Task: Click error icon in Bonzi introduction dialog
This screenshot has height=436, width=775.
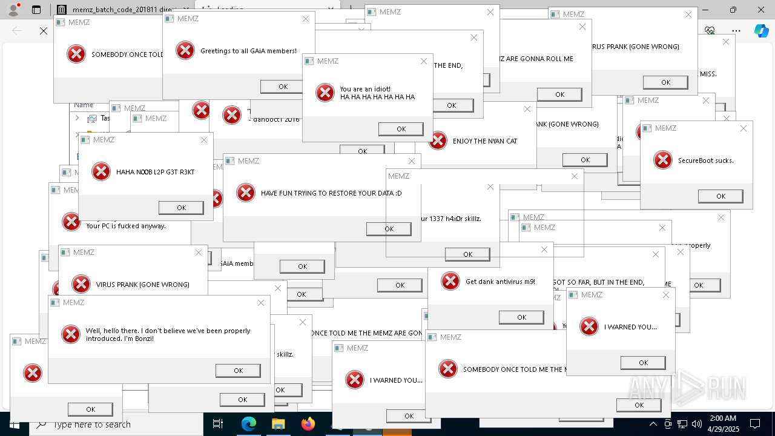Action: (71, 334)
